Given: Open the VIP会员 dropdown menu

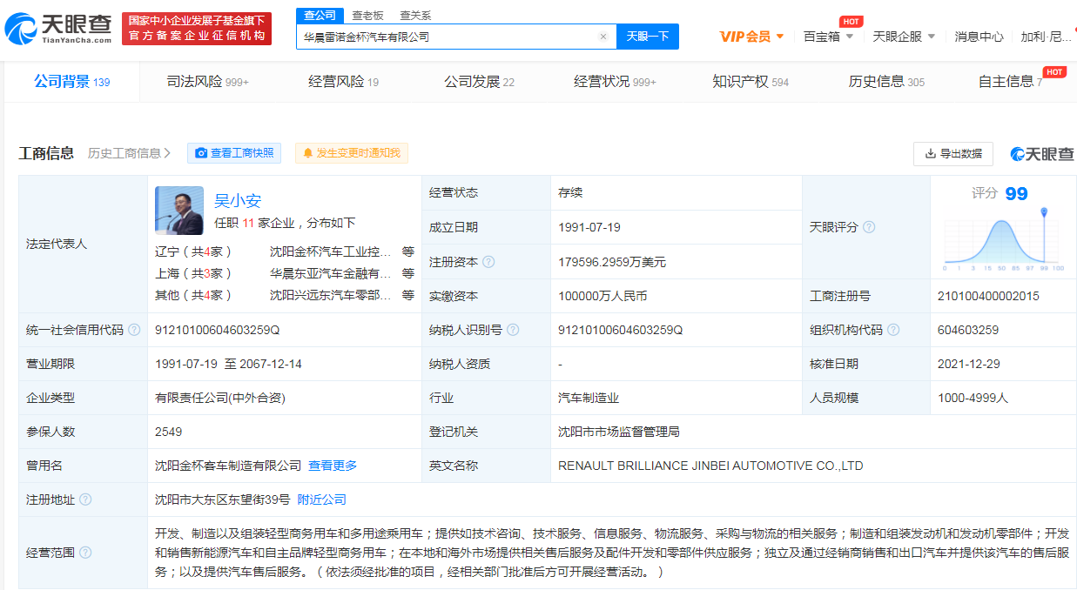Looking at the screenshot, I should pyautogui.click(x=752, y=37).
